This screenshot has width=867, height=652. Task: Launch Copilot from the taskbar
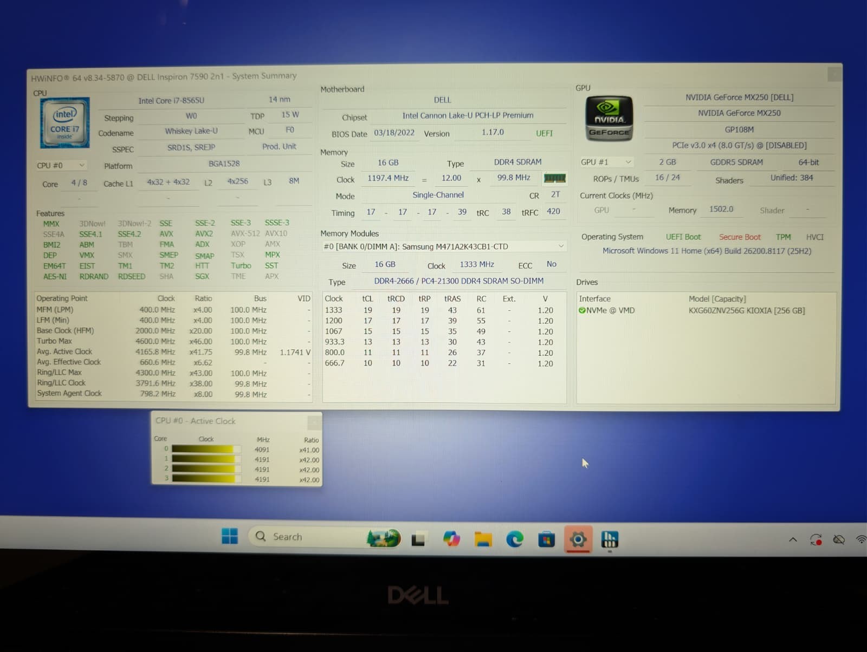[451, 539]
